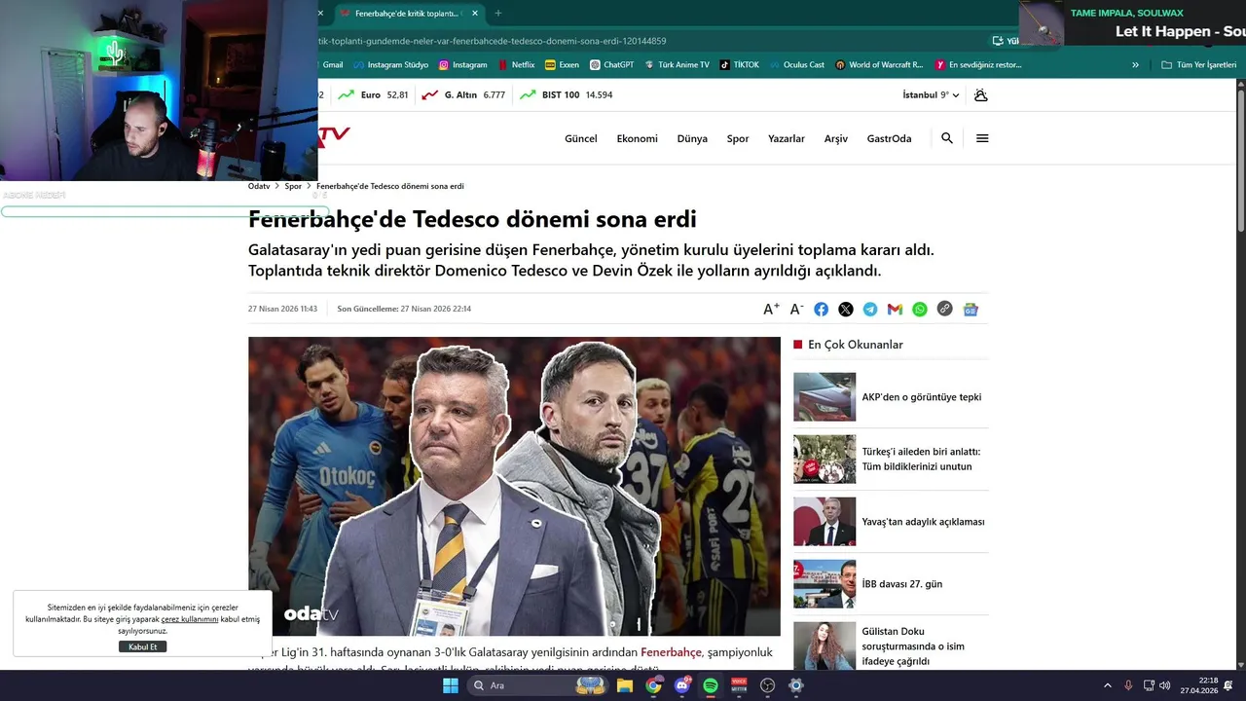The height and width of the screenshot is (701, 1246).
Task: Click the main article image
Action: click(x=514, y=487)
